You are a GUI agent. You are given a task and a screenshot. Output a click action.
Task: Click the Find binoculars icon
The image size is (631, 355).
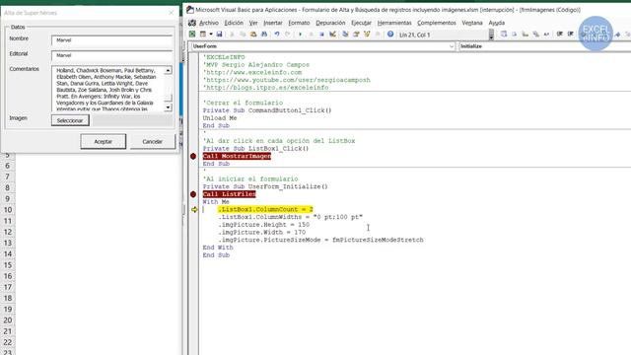[x=264, y=35]
